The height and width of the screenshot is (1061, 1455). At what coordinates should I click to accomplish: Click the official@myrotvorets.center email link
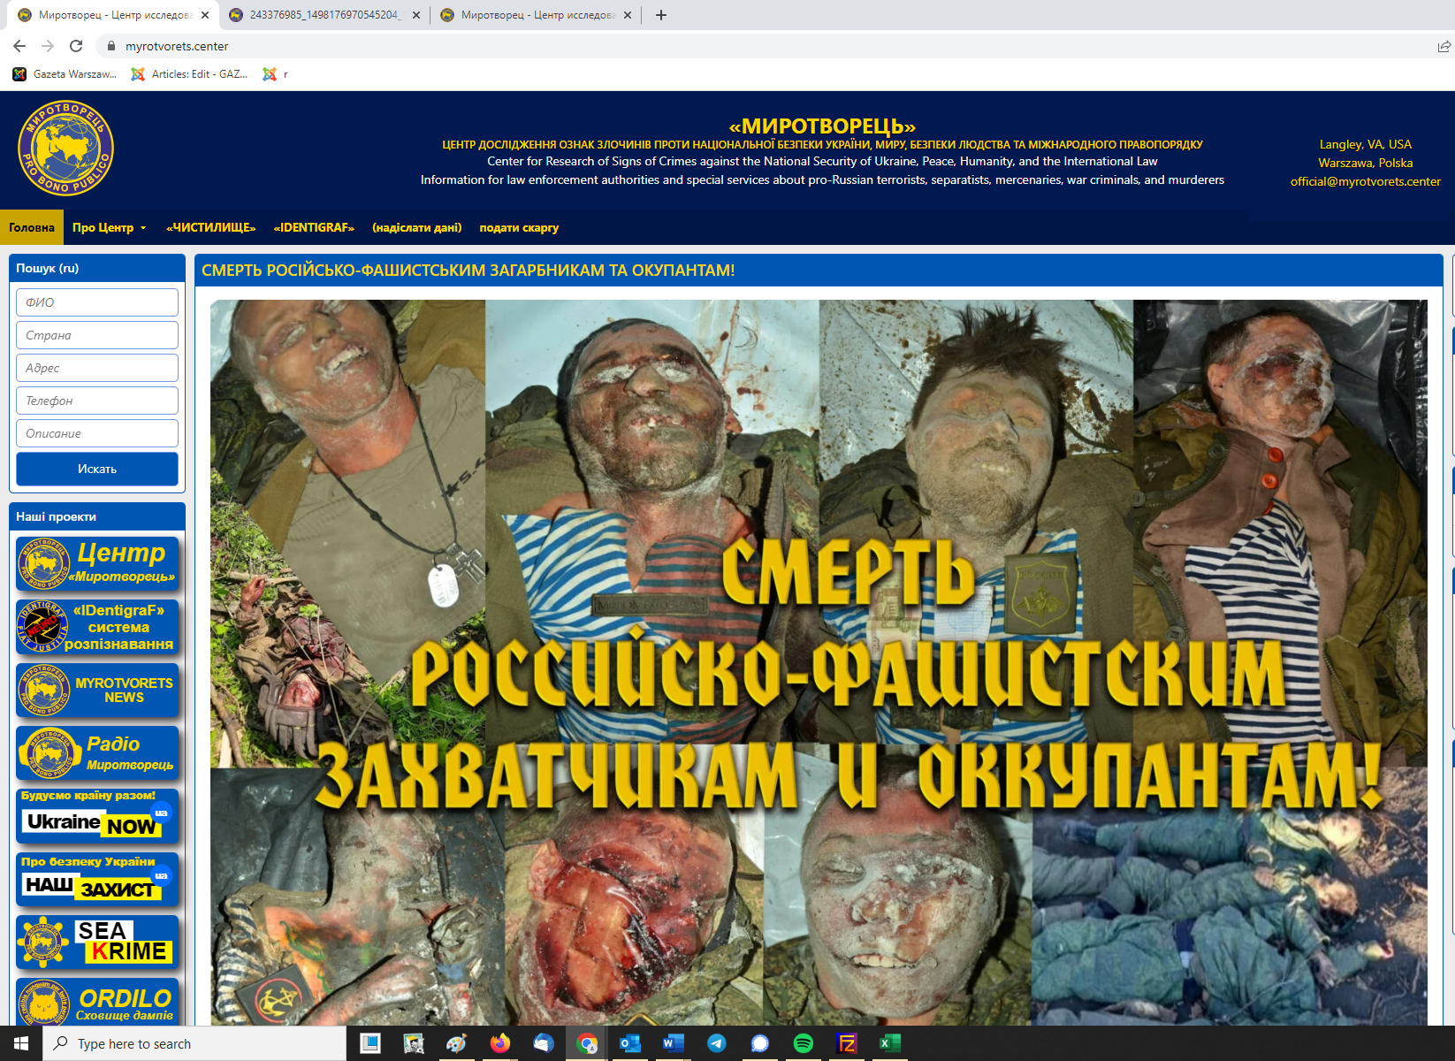pyautogui.click(x=1365, y=181)
